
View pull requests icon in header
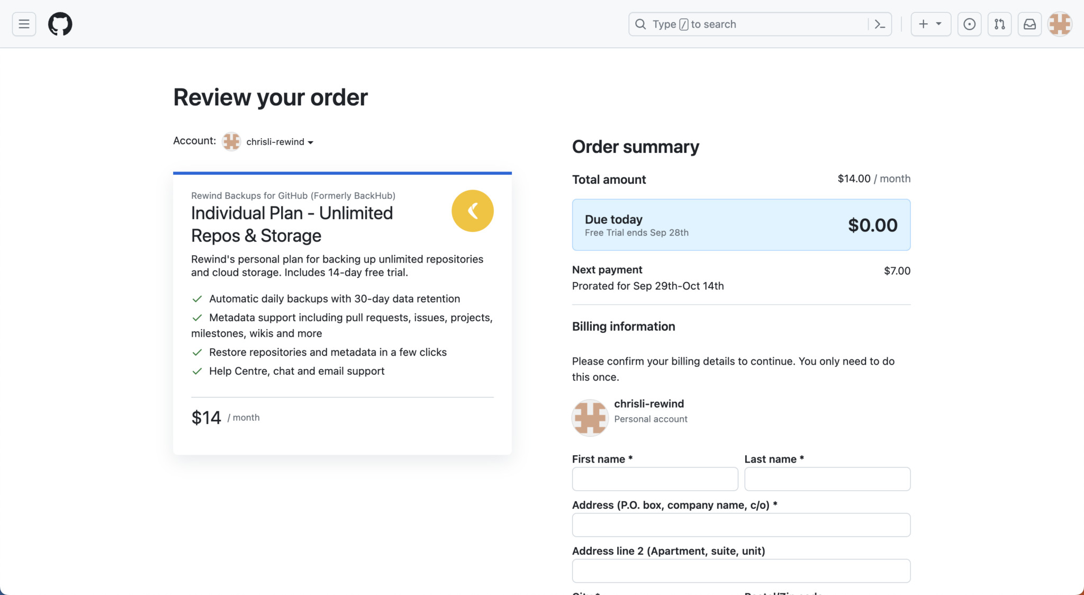click(x=999, y=24)
